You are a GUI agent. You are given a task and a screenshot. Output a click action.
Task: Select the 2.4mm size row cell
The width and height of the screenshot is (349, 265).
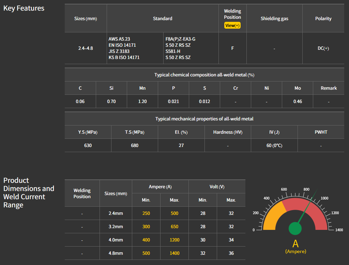[x=116, y=213]
